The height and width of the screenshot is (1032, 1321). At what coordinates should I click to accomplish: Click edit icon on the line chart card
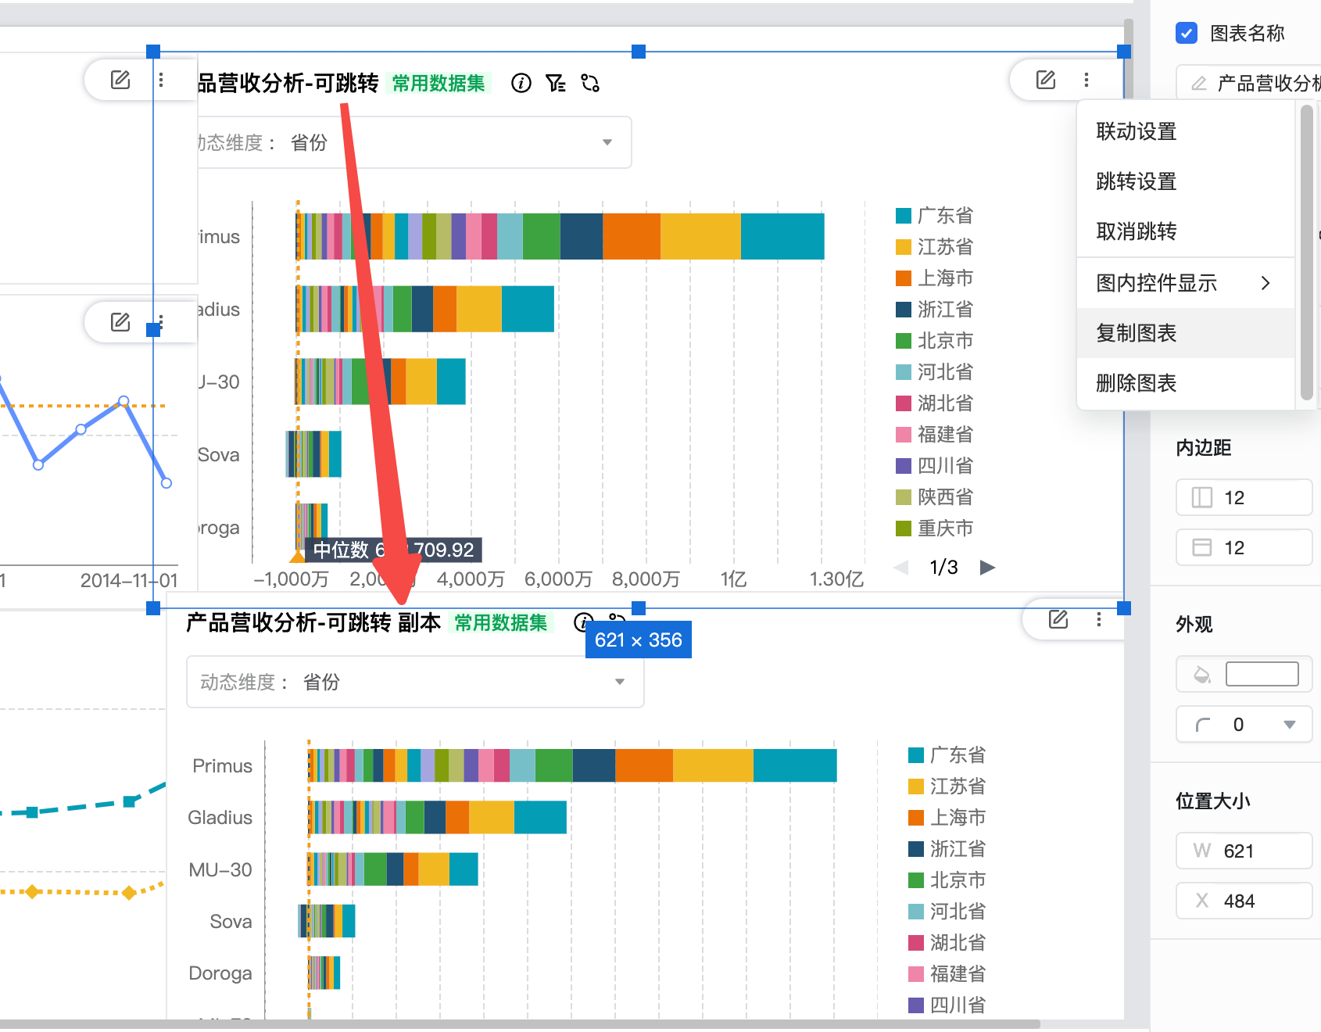click(x=120, y=322)
